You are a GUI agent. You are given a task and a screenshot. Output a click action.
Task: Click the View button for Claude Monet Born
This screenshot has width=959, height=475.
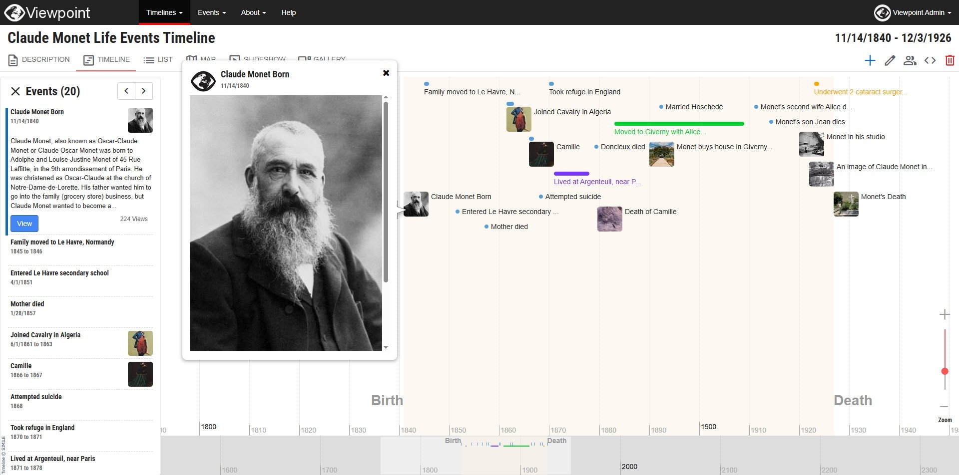(24, 223)
